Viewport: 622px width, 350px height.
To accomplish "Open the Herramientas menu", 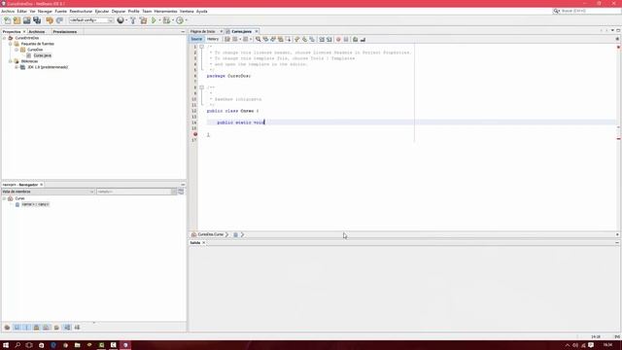I will pyautogui.click(x=165, y=12).
